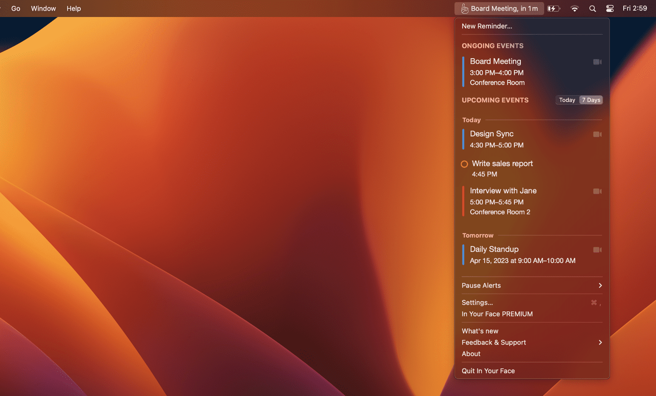Viewport: 656px width, 396px height.
Task: Click the Daily Standup video camera icon
Action: (597, 250)
